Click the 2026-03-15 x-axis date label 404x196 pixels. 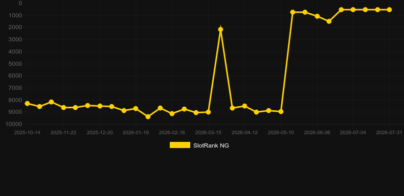click(x=208, y=133)
